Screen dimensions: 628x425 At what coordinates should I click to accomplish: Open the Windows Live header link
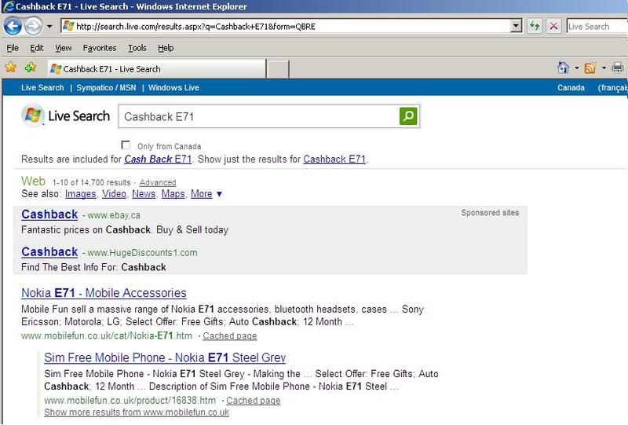click(173, 88)
